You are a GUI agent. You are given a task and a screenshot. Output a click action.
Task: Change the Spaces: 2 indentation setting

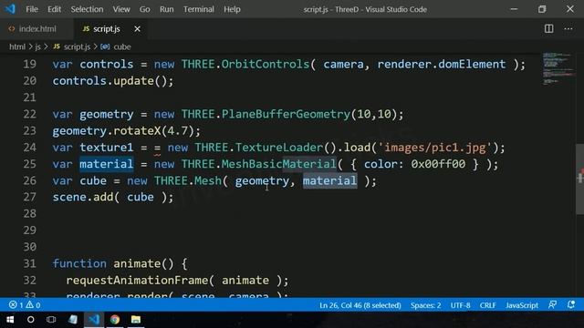click(426, 305)
